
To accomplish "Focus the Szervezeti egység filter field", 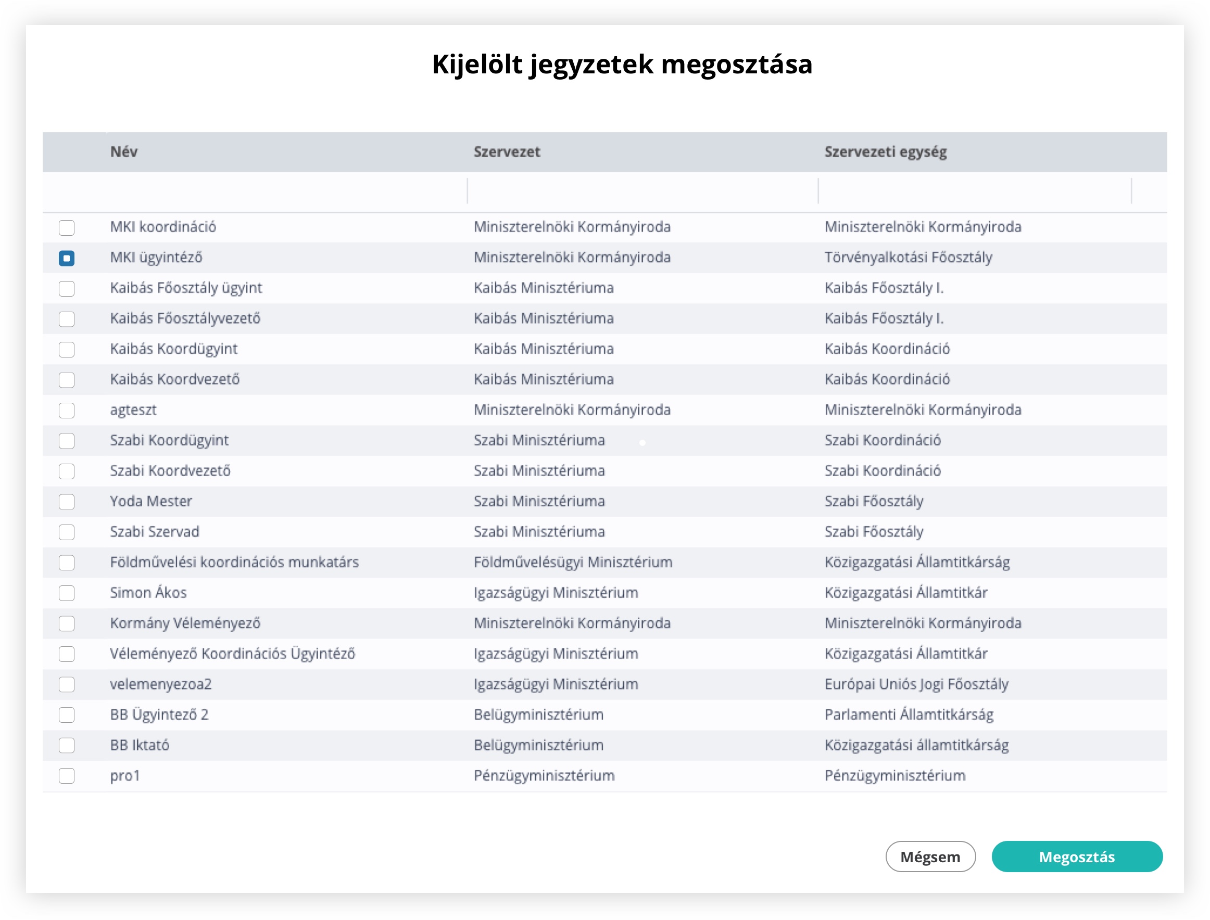I will 973,191.
